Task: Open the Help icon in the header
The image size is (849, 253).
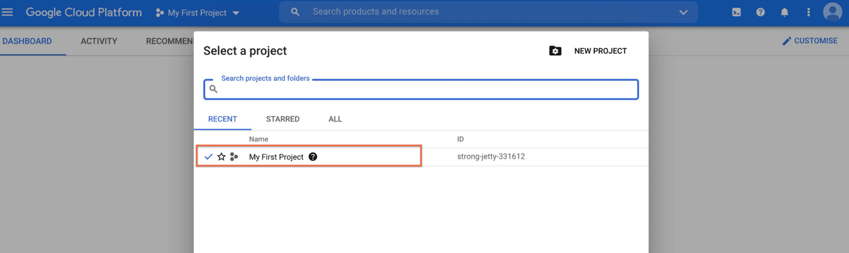Action: (761, 12)
